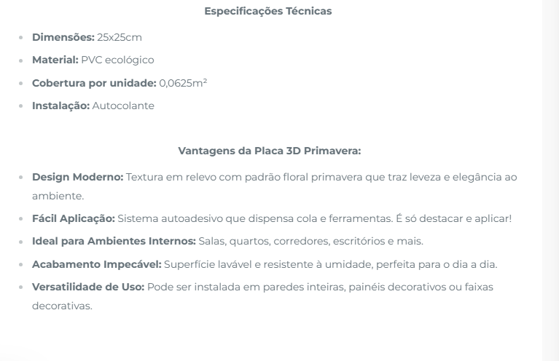Click the "Versatilidade de Uso:" bold label
This screenshot has height=361, width=559.
(88, 287)
